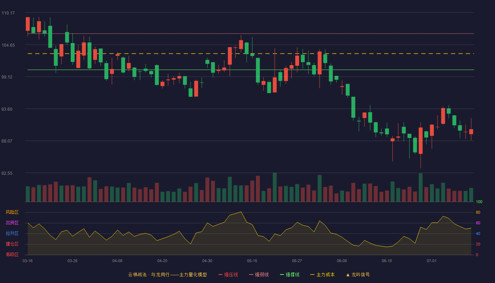495x283 pixels.
Task: Toggle the 主力成本 legend item
Action: (322, 275)
